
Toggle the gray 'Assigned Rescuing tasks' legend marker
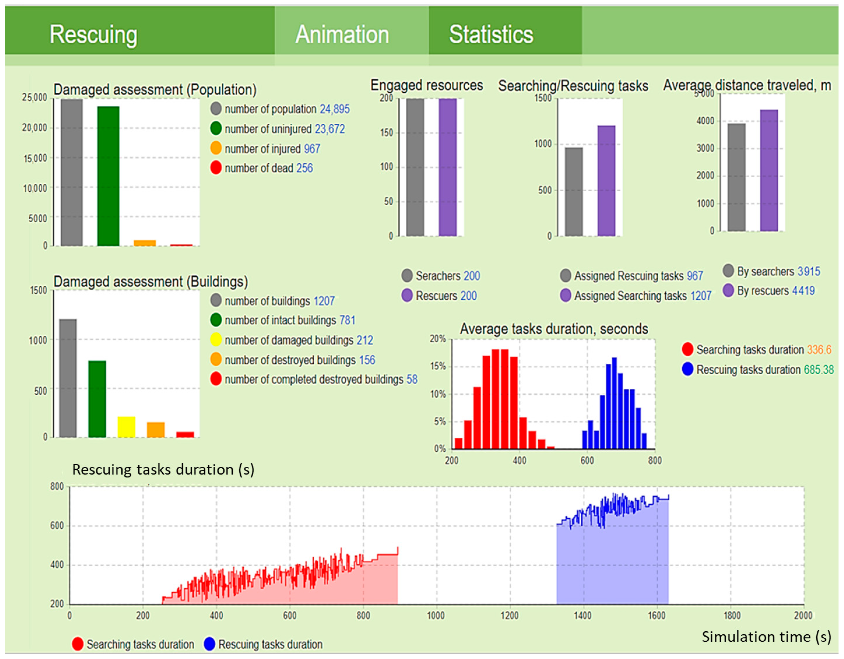coord(565,276)
